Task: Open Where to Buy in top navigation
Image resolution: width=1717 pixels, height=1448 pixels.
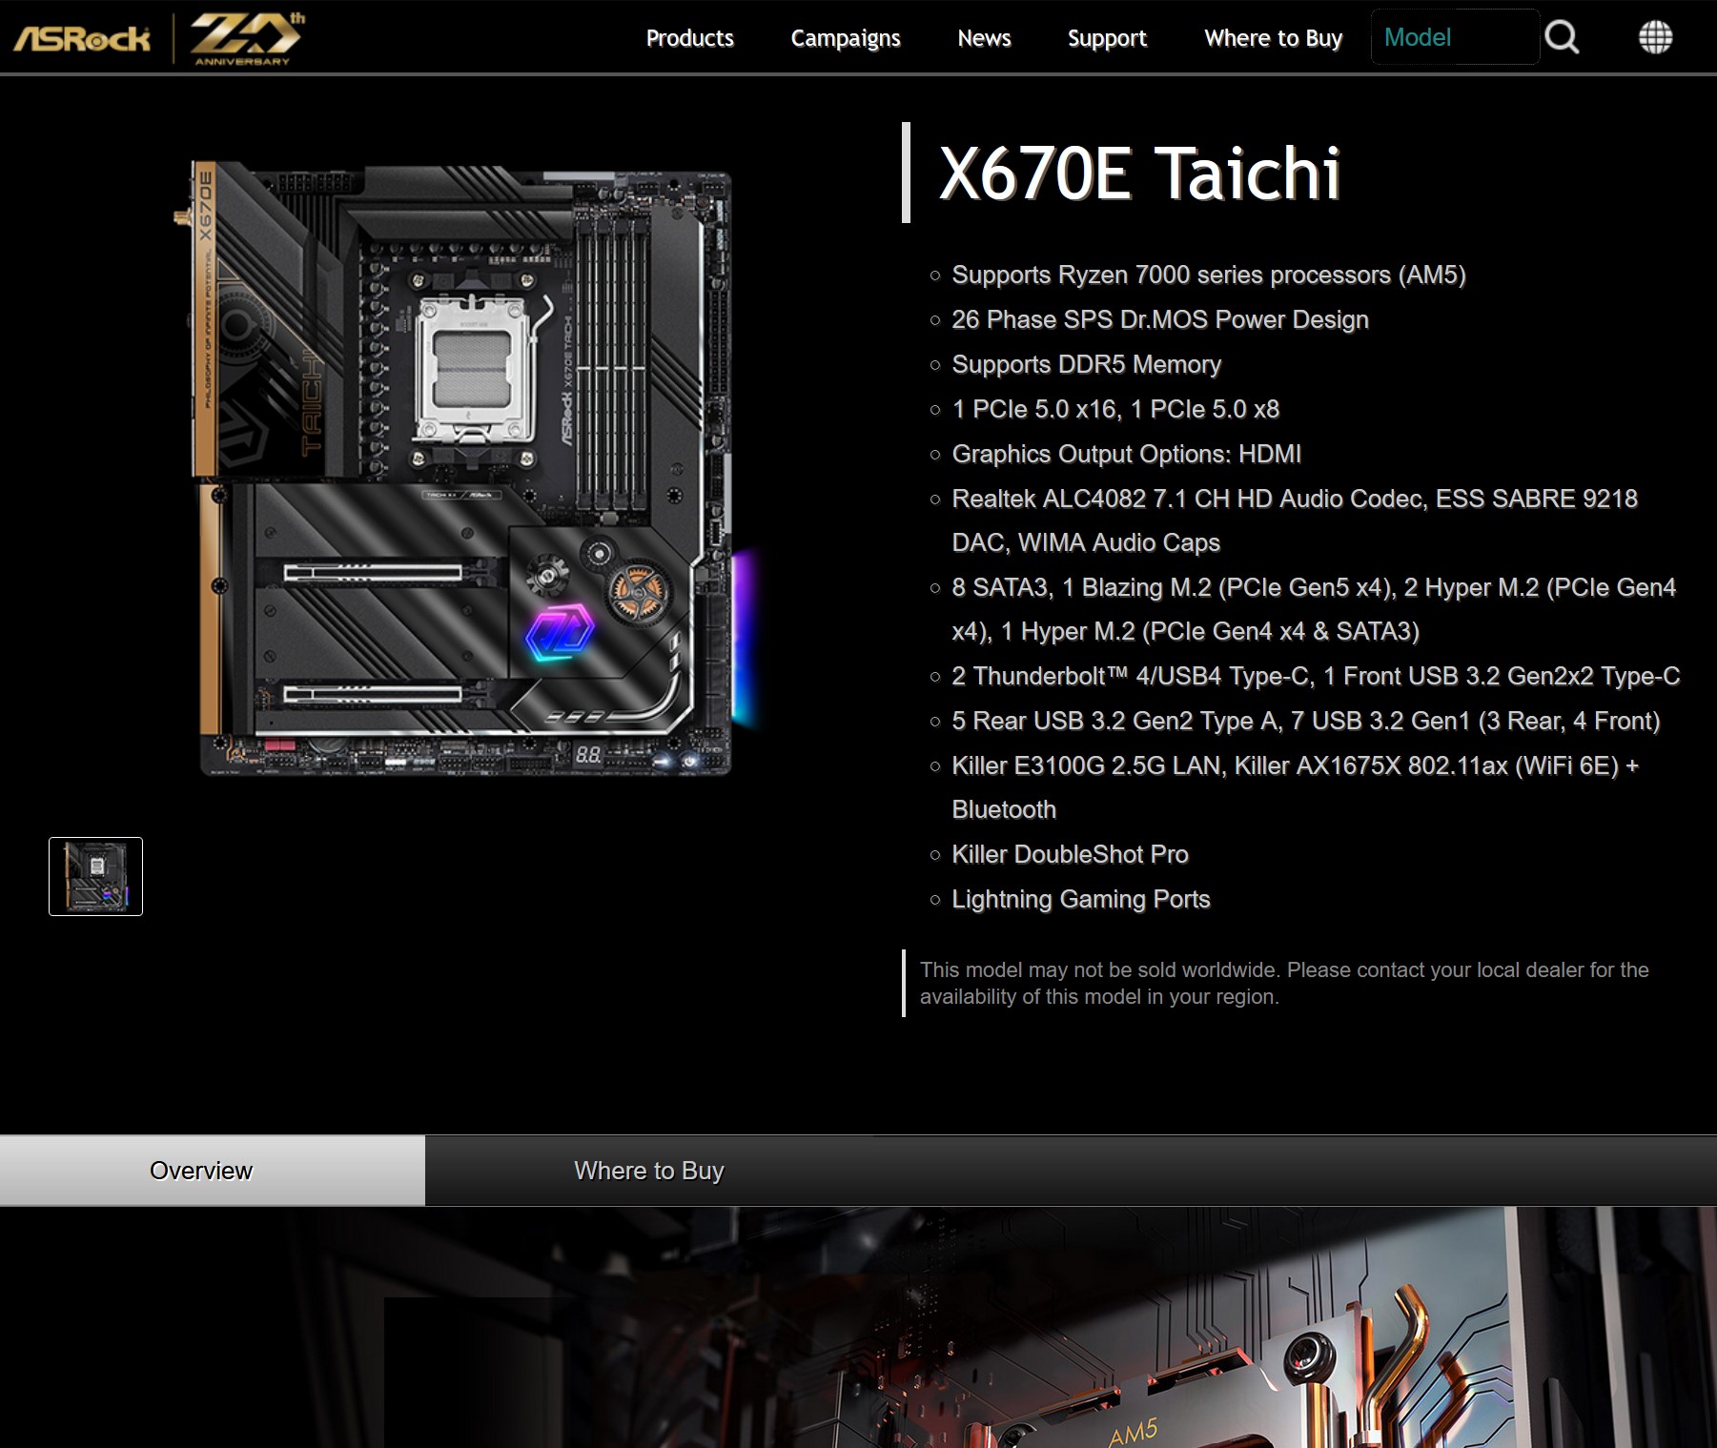Action: pos(1273,38)
